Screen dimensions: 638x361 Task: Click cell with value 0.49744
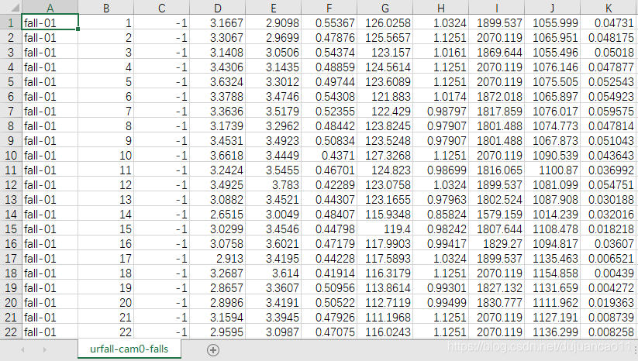(329, 81)
